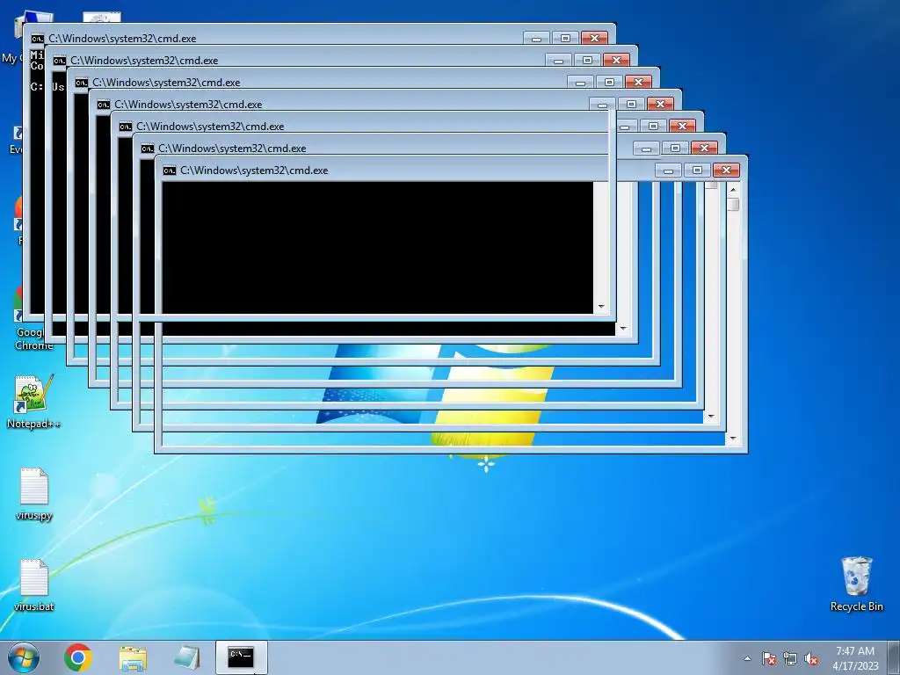Click the Show Desktop strip at the taskbar end
The image size is (900, 675).
click(895, 657)
